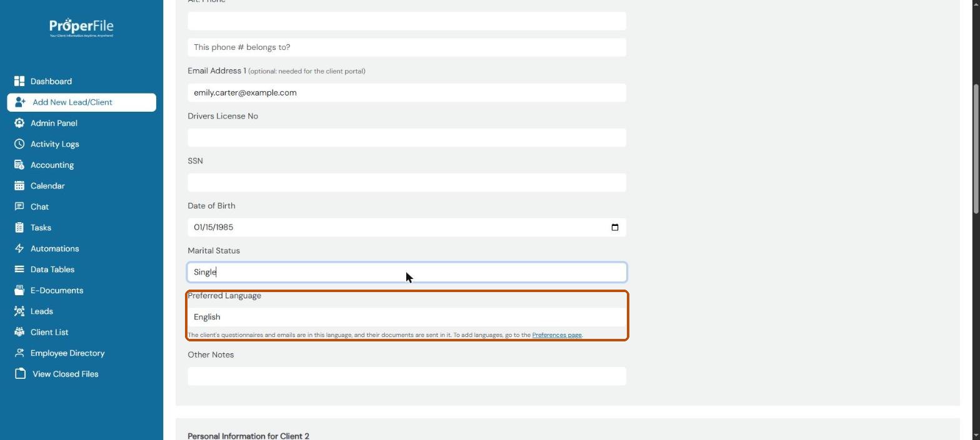980x440 pixels.
Task: Click the Personal Information for Client 2 heading
Action: click(x=248, y=436)
